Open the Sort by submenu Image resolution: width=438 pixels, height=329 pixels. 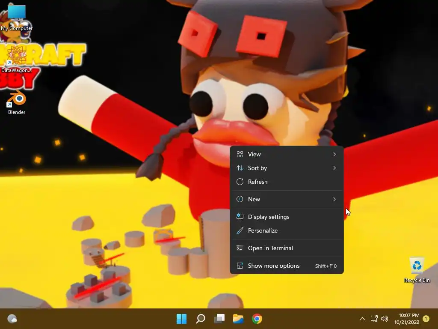click(287, 168)
